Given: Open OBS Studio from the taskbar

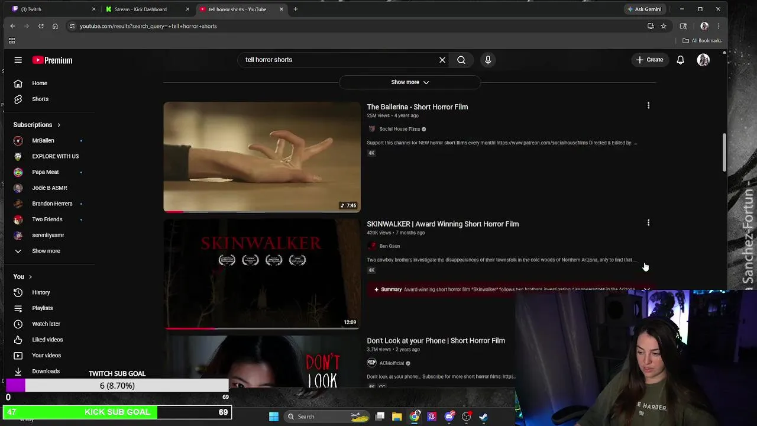Looking at the screenshot, I should click(x=466, y=417).
